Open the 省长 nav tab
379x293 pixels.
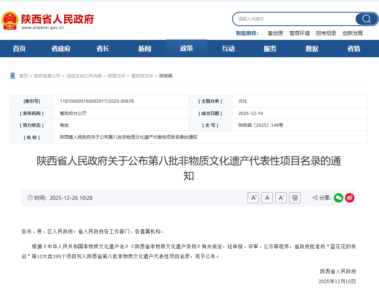click(x=103, y=49)
